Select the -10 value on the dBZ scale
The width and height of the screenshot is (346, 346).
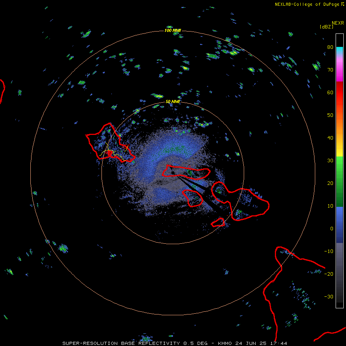pyautogui.click(x=329, y=251)
